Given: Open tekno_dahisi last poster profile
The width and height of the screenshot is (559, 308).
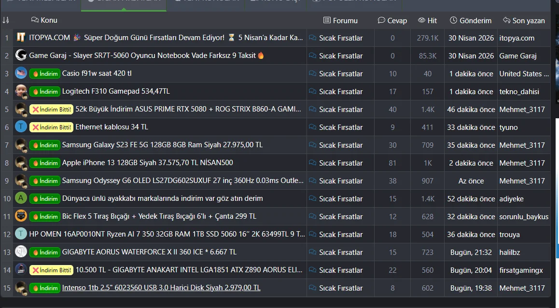Looking at the screenshot, I should point(519,91).
